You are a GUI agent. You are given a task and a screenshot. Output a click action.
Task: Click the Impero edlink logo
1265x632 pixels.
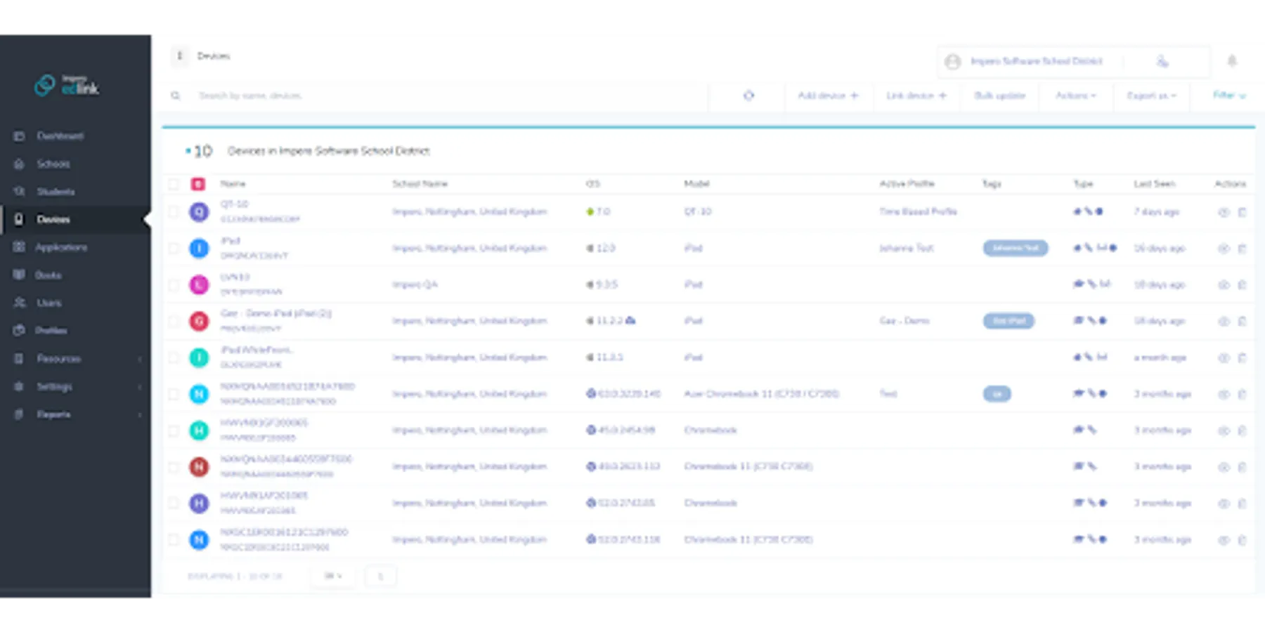(x=67, y=85)
